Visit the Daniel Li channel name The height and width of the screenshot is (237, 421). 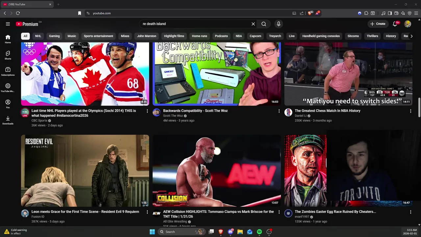(x=301, y=116)
